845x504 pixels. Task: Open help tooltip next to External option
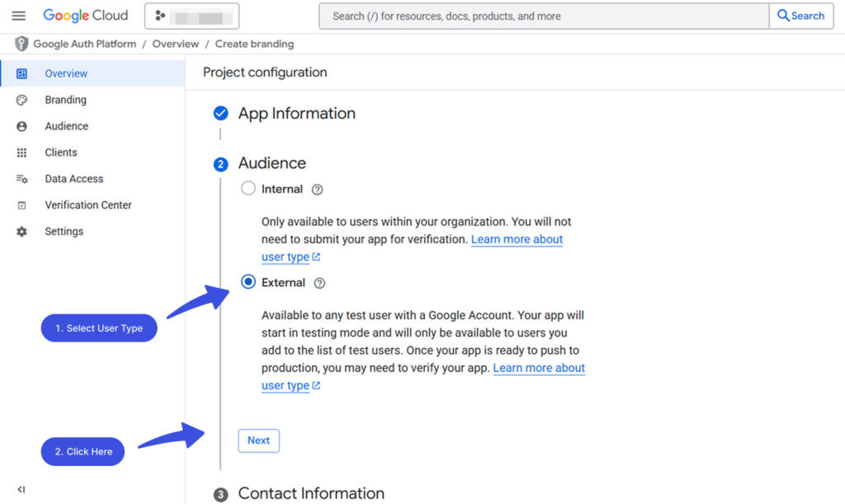click(x=319, y=282)
